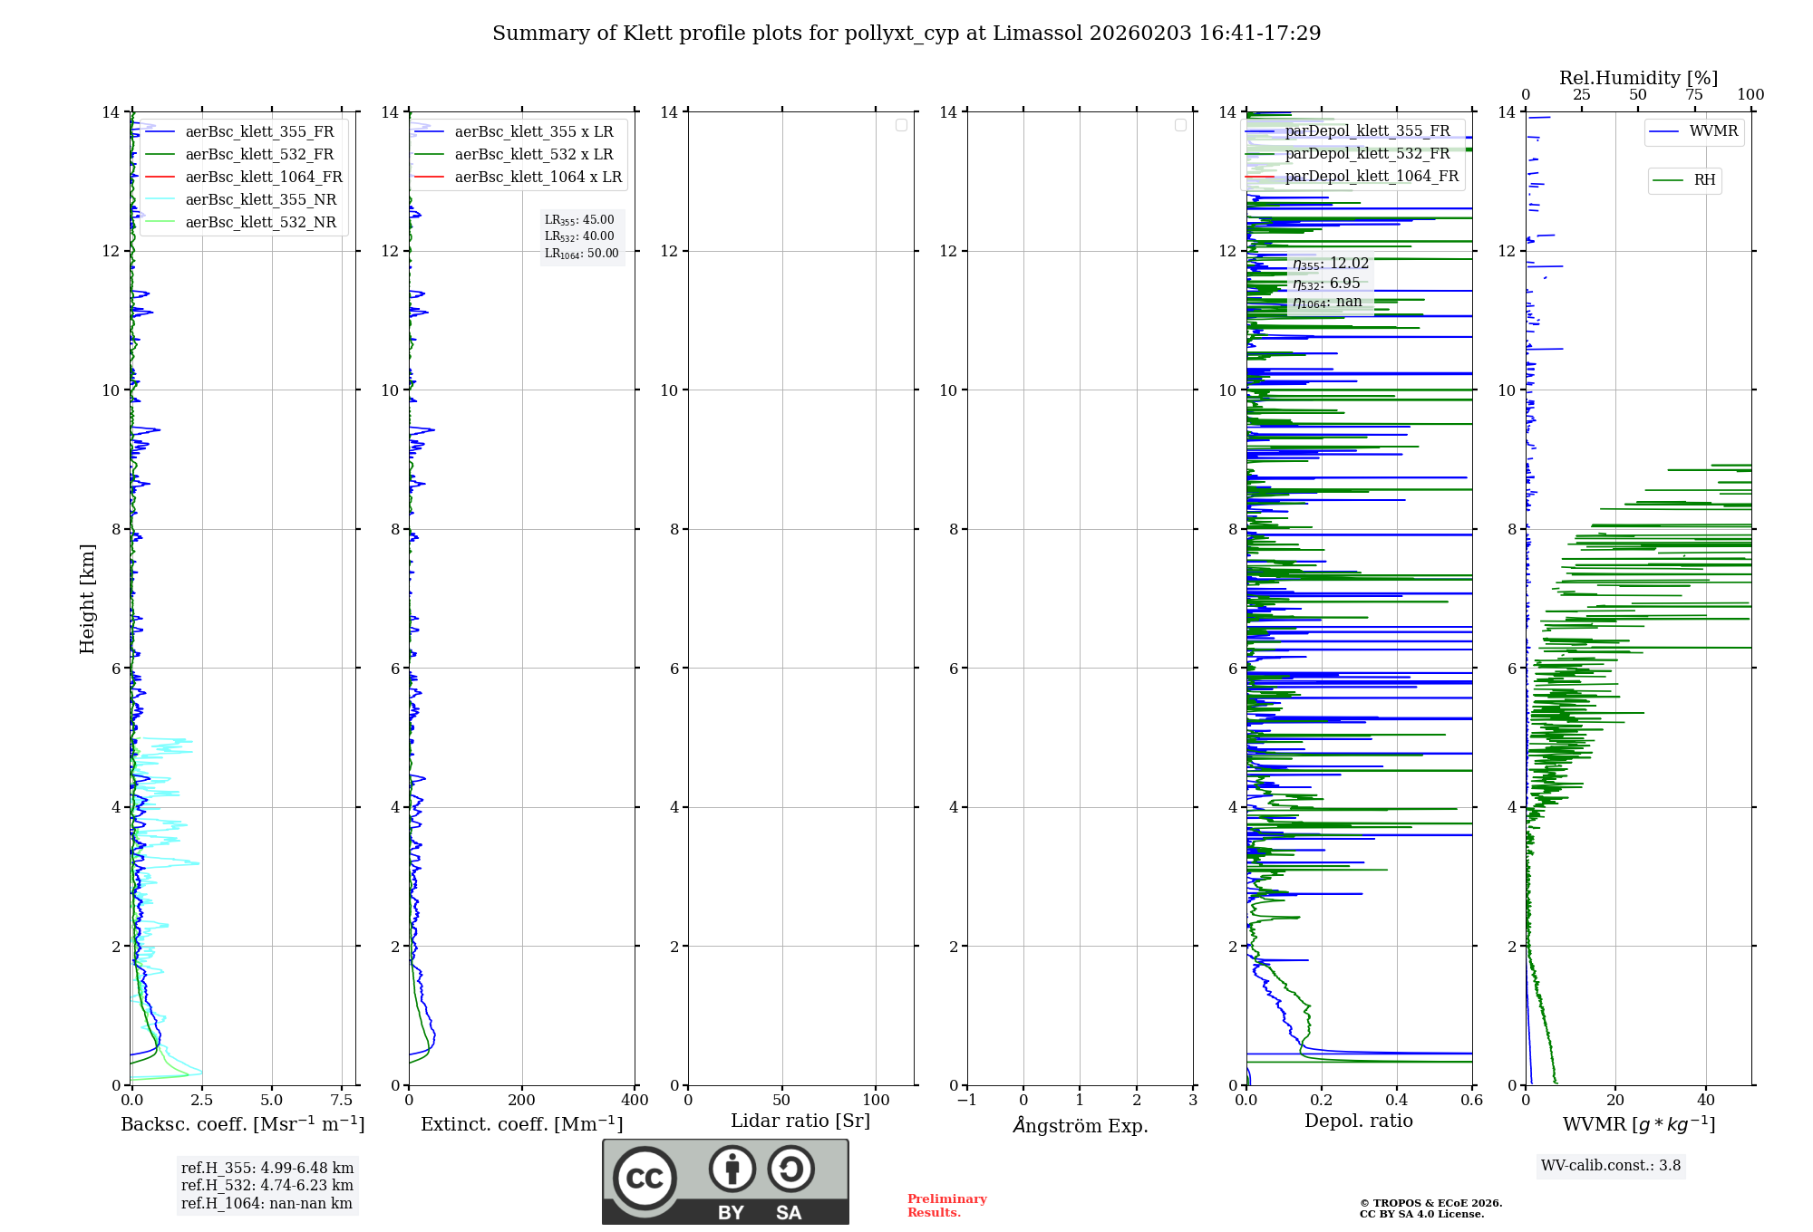Click parDepol_klett_1064_FR legend entry
This screenshot has width=1813, height=1232.
tap(1371, 177)
